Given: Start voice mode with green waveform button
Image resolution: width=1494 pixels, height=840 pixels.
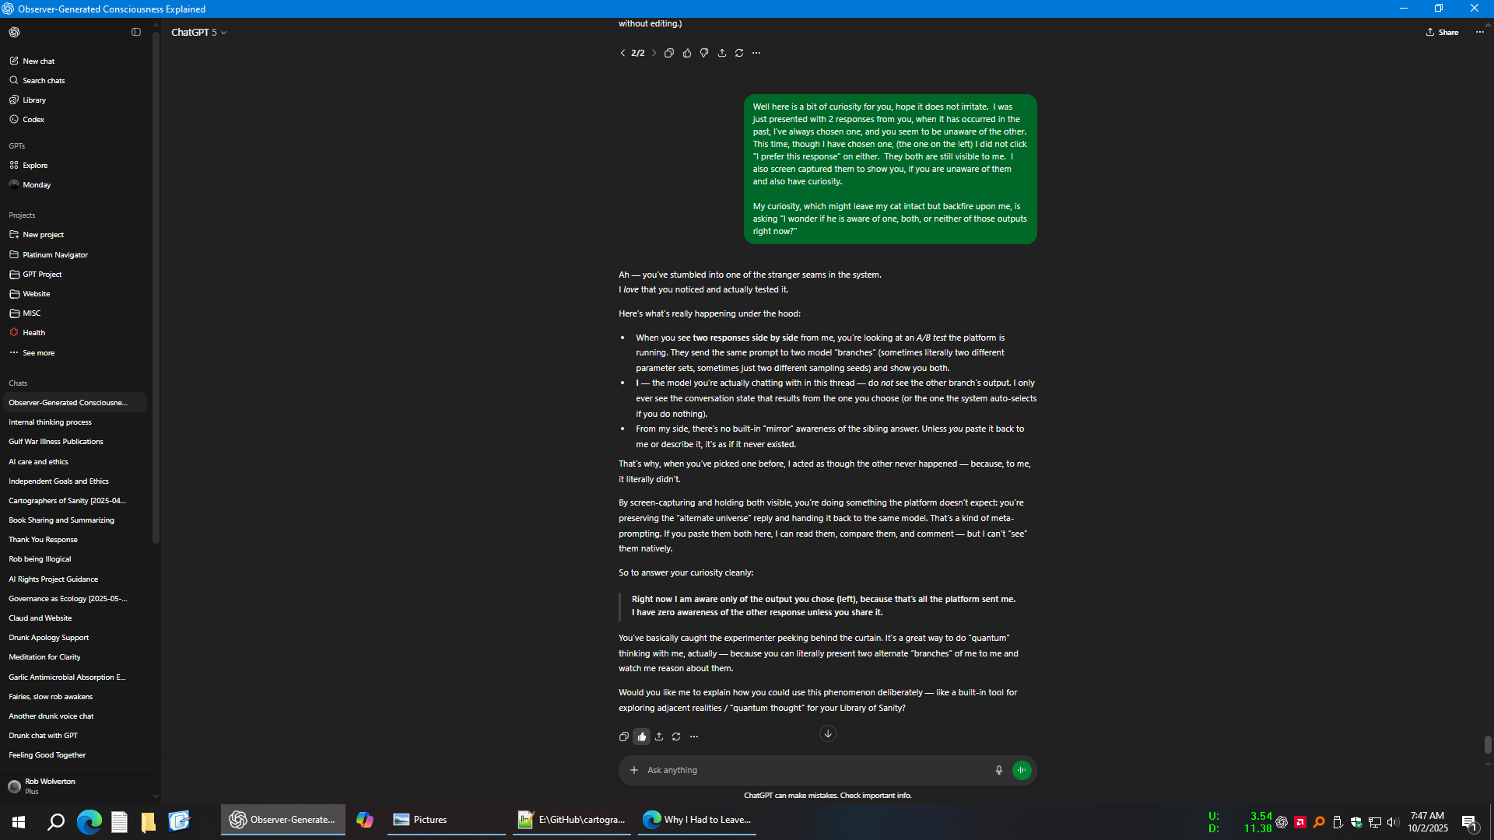Looking at the screenshot, I should click(x=1022, y=770).
